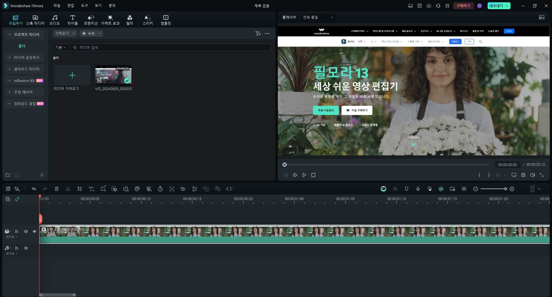This screenshot has height=297, width=552.
Task: Toggle 비디오 1 track visibility eye
Action: pos(34,231)
